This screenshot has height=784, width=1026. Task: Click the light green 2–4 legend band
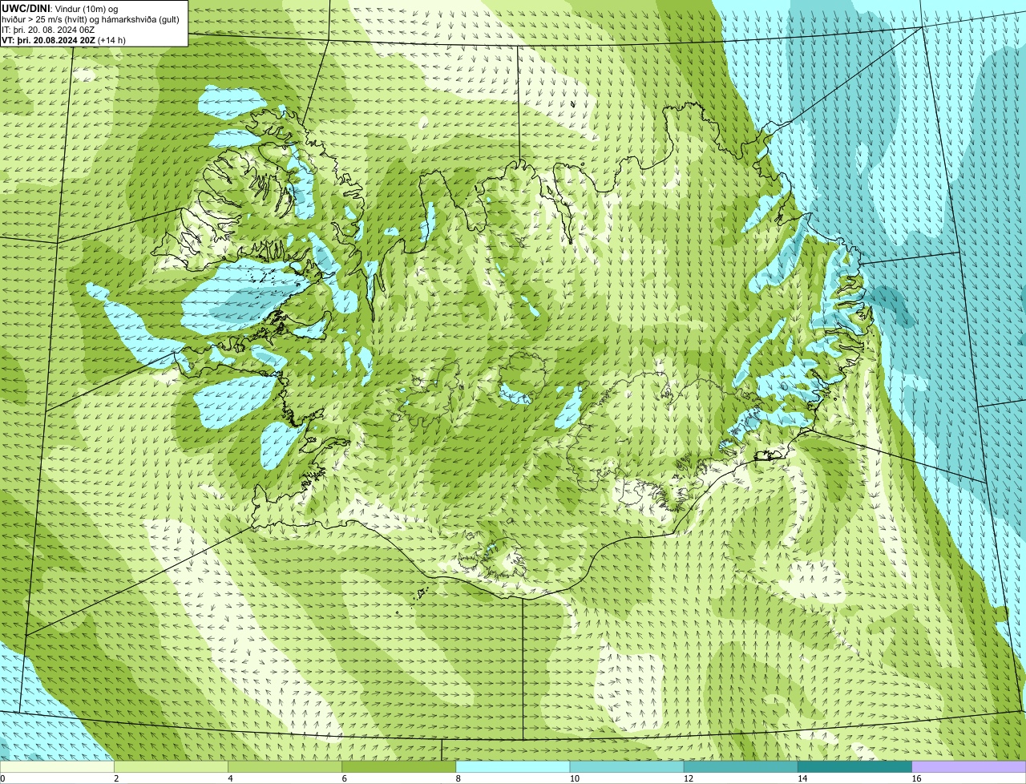point(171,766)
